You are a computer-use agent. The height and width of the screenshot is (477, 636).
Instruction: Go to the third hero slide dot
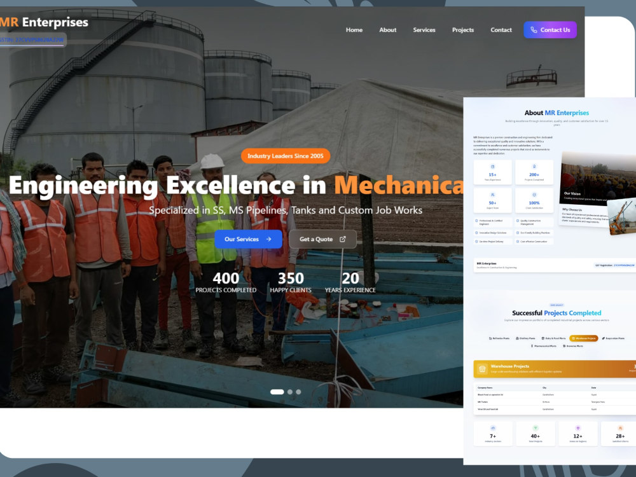pyautogui.click(x=298, y=392)
